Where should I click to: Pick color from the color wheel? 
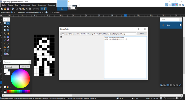click(x=20, y=79)
